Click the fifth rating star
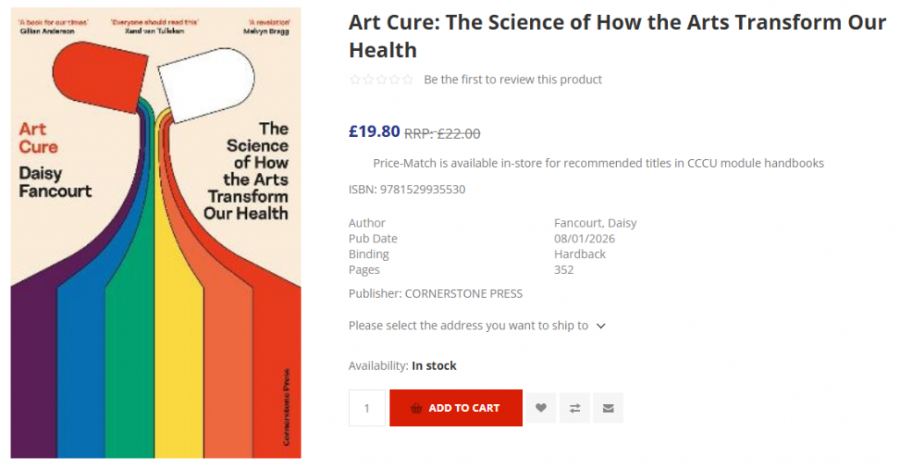Image resolution: width=900 pixels, height=469 pixels. (x=408, y=80)
